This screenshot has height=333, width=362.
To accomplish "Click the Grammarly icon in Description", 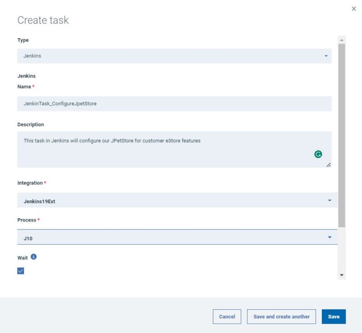I will pos(319,154).
